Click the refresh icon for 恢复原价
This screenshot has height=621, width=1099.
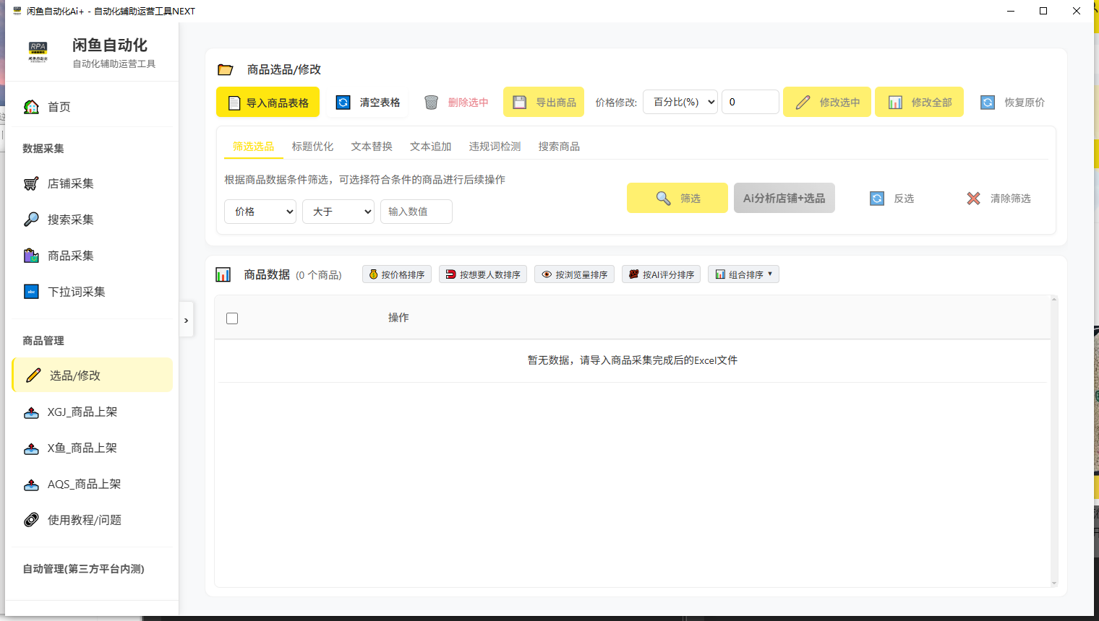[x=987, y=103]
